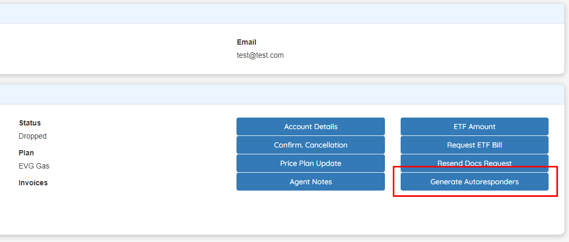Click Confirm. Cancellation button
This screenshot has height=242, width=569.
click(x=310, y=145)
